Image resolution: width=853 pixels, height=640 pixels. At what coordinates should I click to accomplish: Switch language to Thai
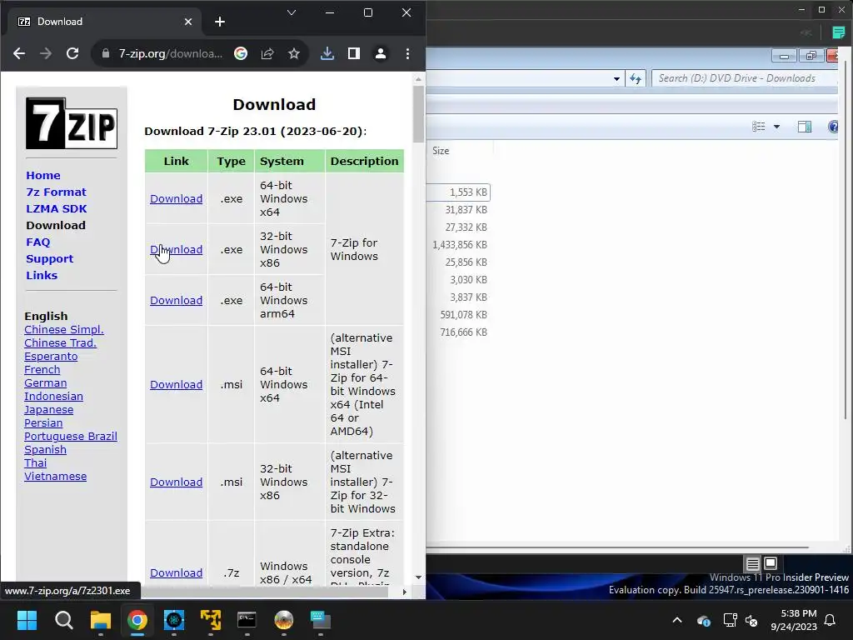[35, 463]
